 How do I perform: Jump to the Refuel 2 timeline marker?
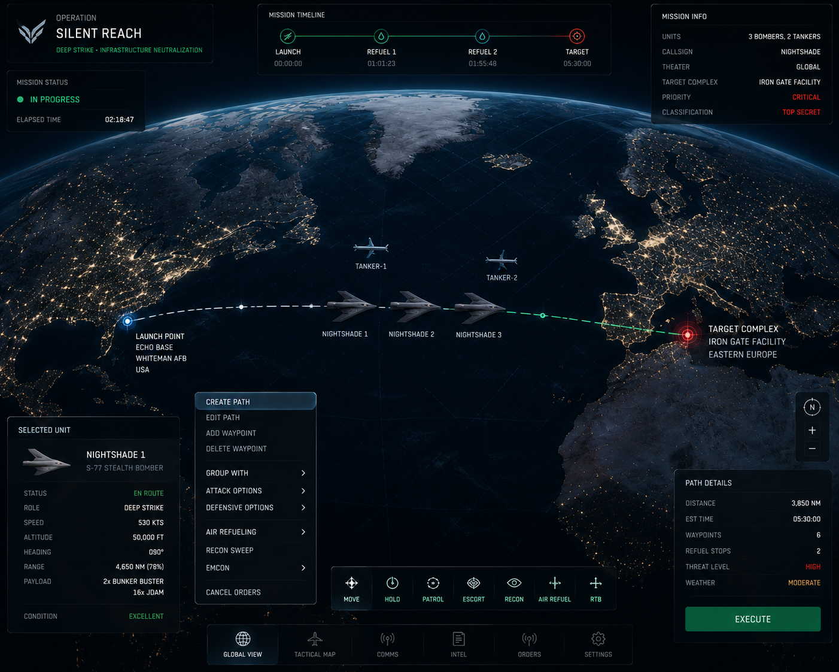[482, 36]
